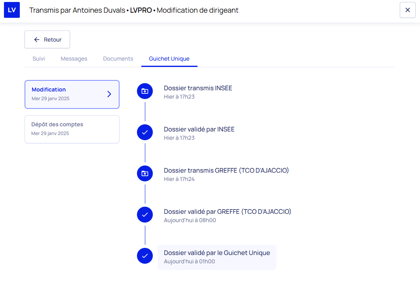Open the Suivi tab
This screenshot has width=420, height=295.
39,59
